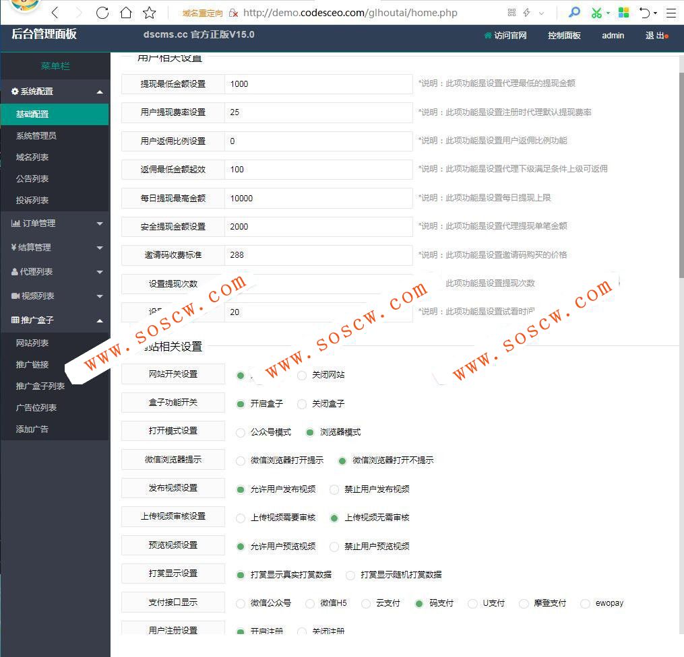
Task: Select 打赏显示随机打赏数据 radio option
Action: coord(350,575)
